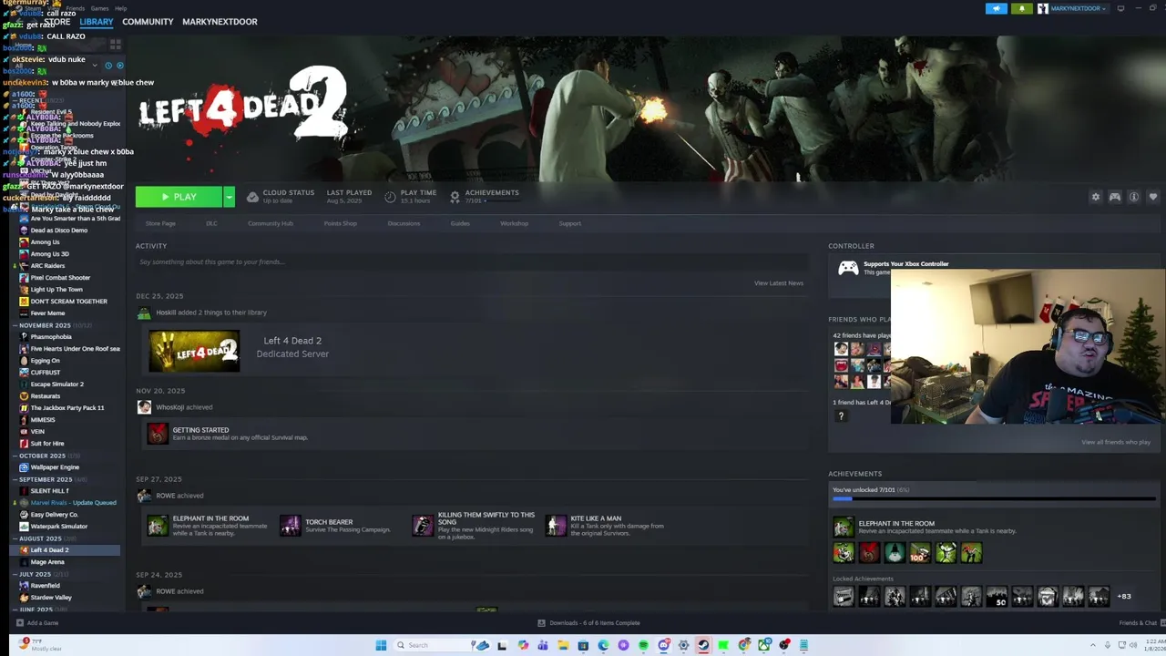Open the Support link
Viewport: 1166px width, 656px height.
[x=570, y=223]
